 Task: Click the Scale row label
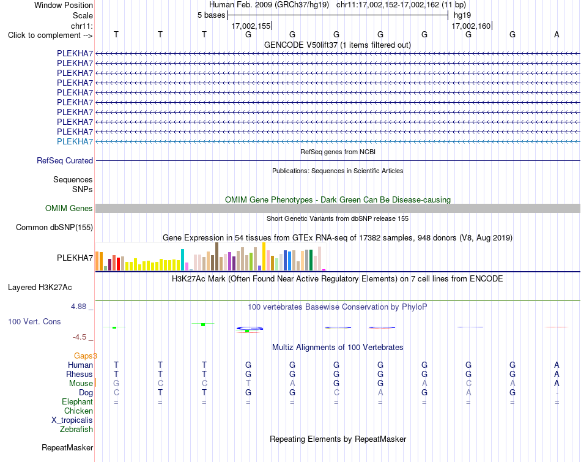tap(83, 15)
